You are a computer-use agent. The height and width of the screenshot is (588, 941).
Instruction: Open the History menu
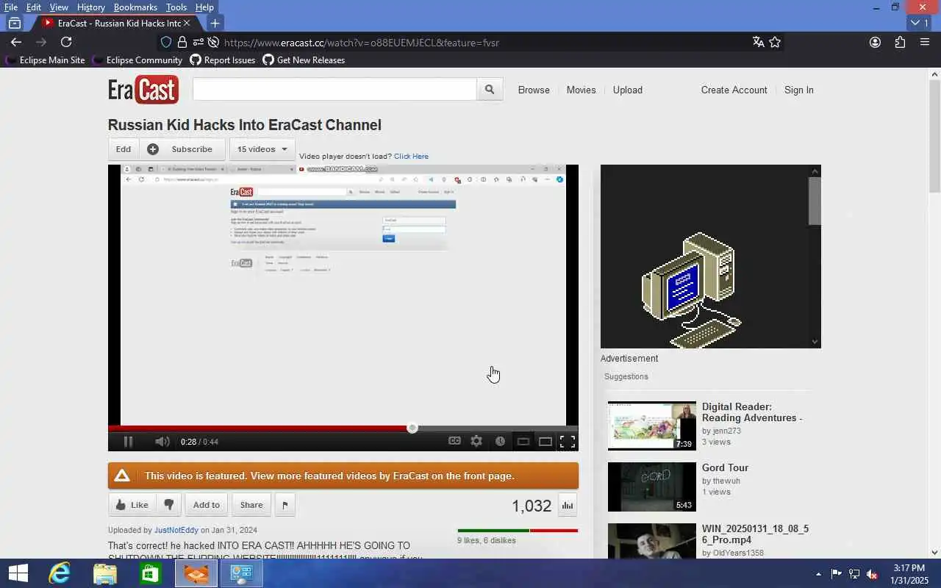click(90, 7)
